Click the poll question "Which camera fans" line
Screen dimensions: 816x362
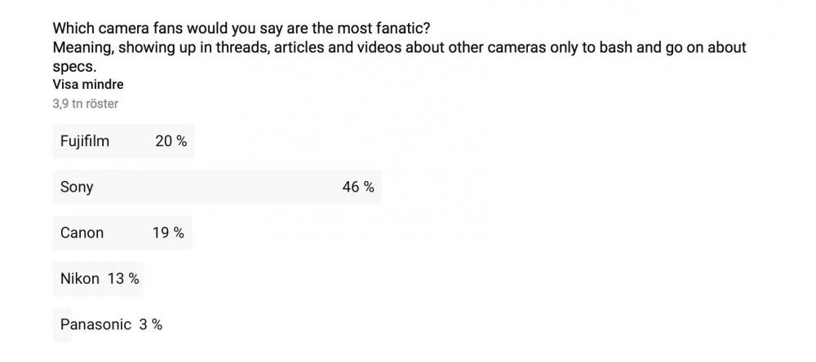click(x=241, y=28)
